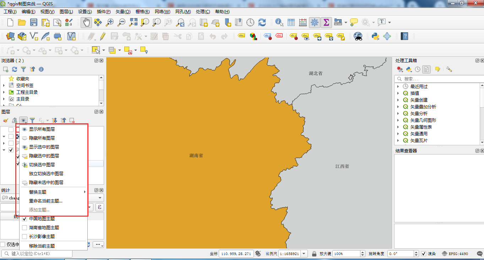Toggle the statistical summary sigma icon
This screenshot has height=260, width=484.
(326, 22)
